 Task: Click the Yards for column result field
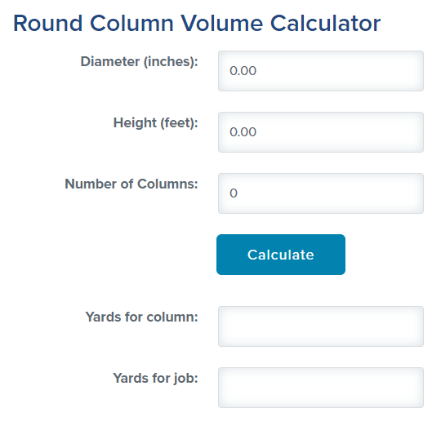[x=321, y=326]
